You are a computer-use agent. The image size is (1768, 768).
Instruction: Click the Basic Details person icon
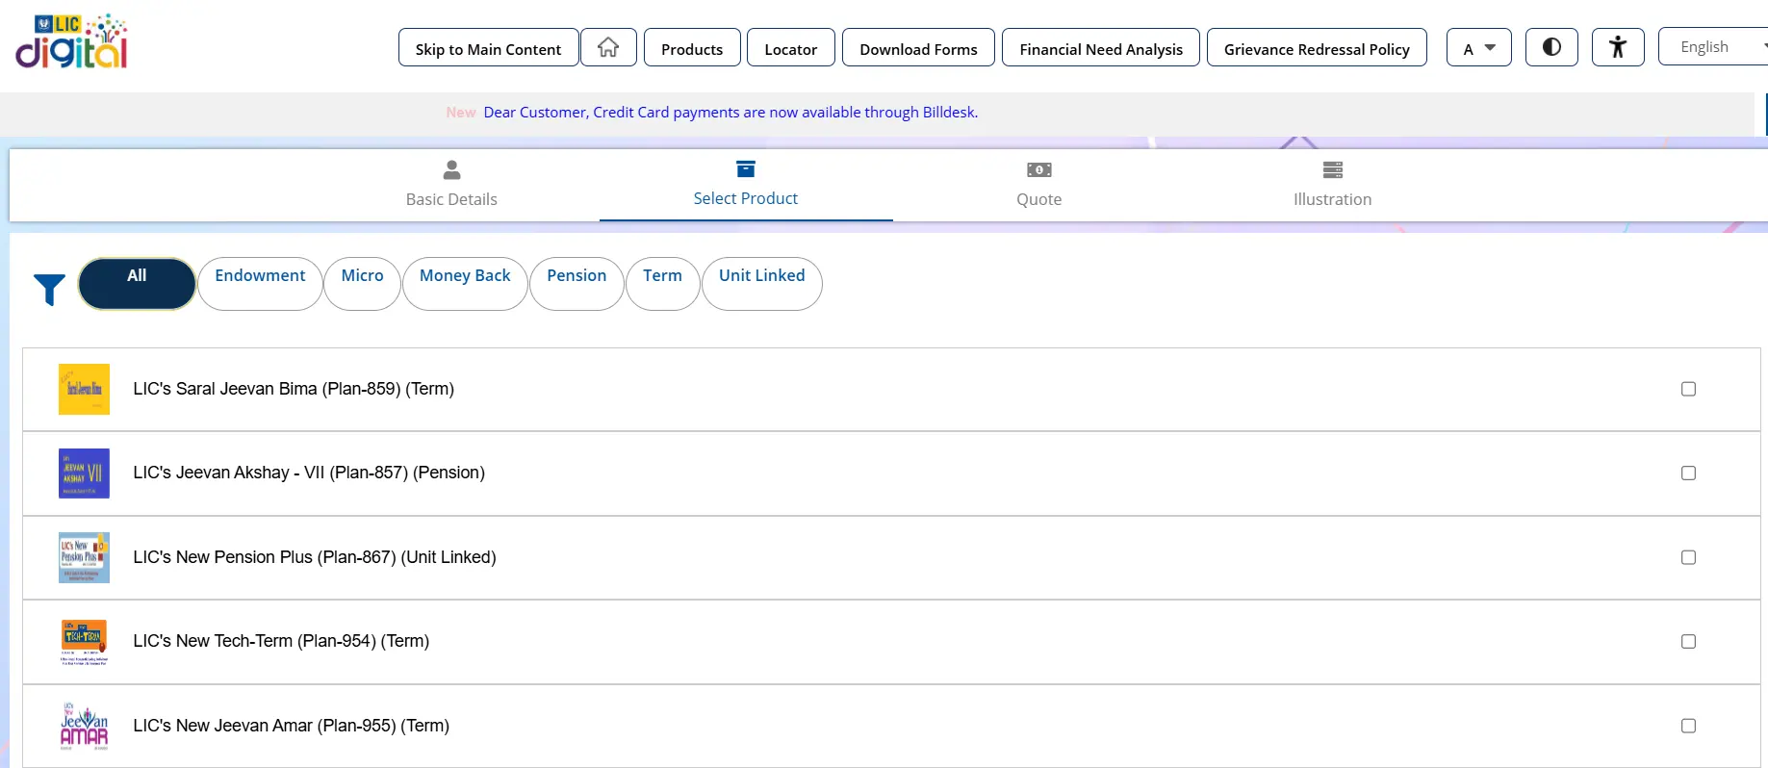point(451,170)
